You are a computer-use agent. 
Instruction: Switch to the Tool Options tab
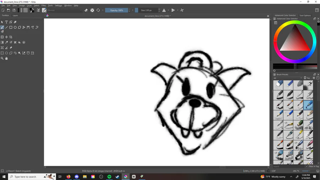coord(305,16)
